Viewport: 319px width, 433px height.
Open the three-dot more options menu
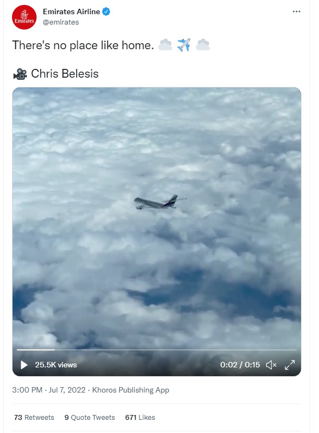tap(297, 11)
